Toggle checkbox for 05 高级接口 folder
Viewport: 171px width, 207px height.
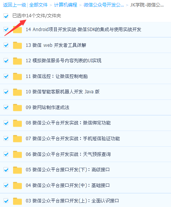point(6,170)
